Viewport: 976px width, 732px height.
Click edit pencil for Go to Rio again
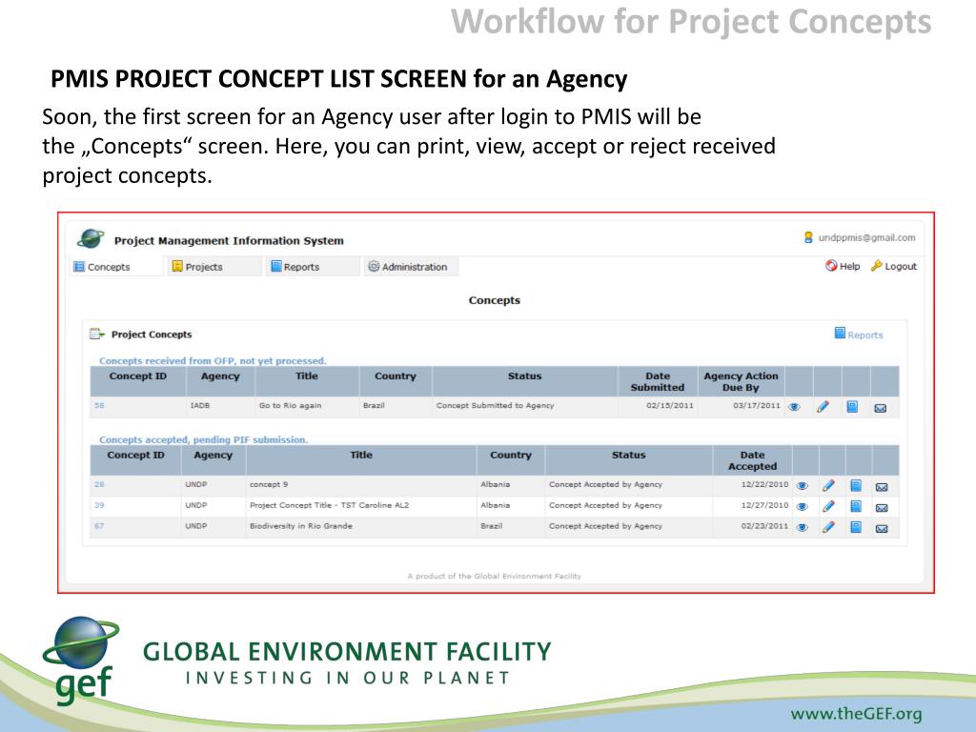[823, 407]
